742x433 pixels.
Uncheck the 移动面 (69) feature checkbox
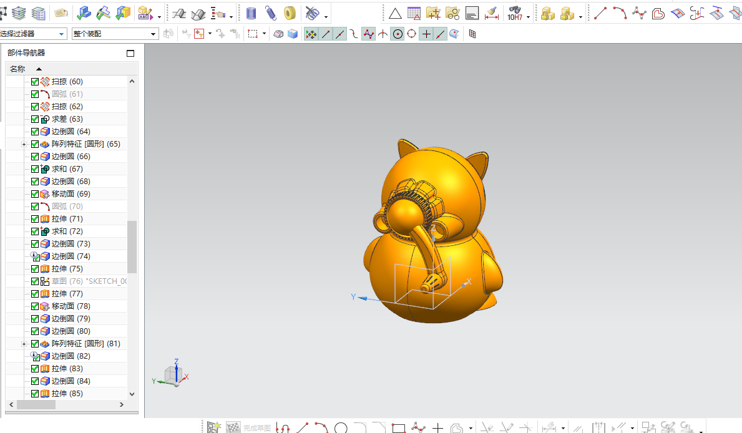point(35,194)
